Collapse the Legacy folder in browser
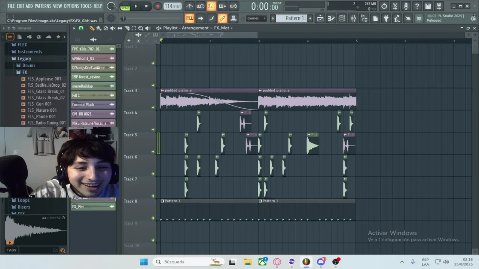 point(21,59)
